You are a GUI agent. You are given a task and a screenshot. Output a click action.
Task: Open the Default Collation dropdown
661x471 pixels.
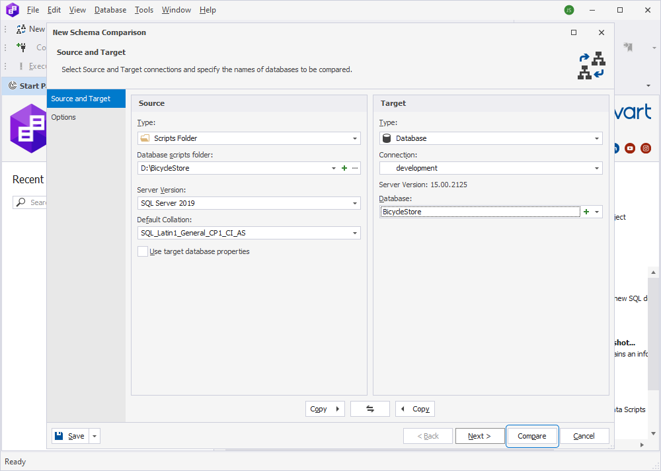tap(354, 233)
